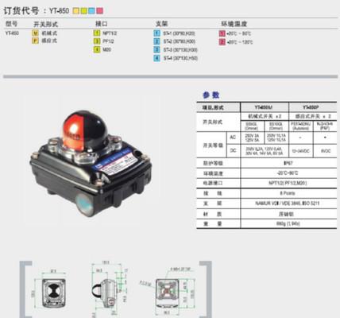Click the 订货代号 heading
The height and width of the screenshot is (318, 340).
click(21, 11)
